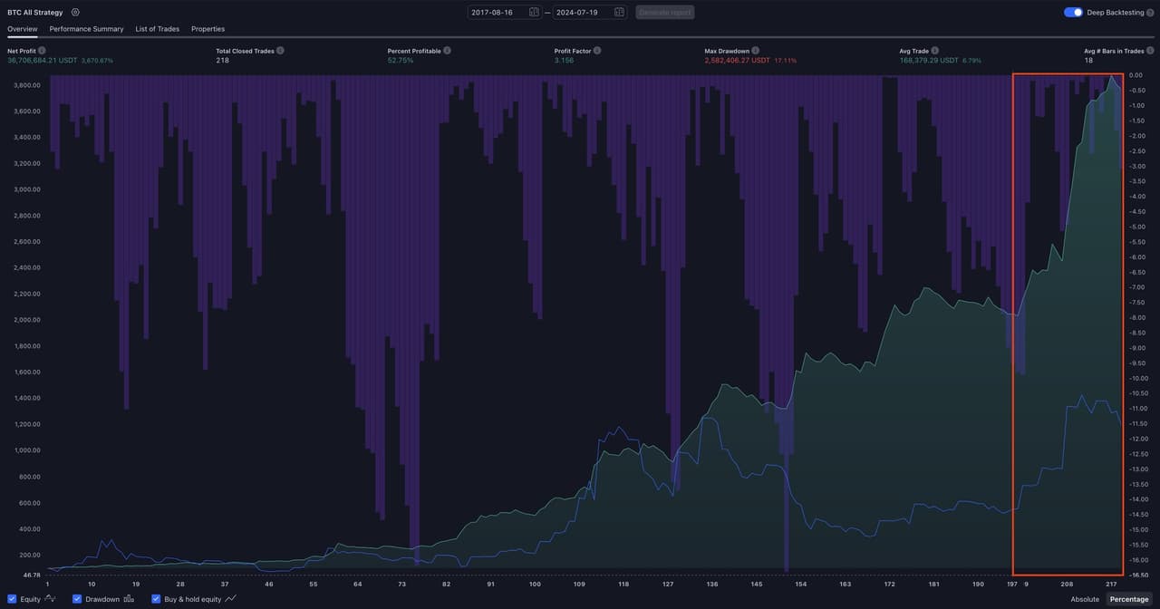Click the Drawdown bar-style icon in legend

coord(129,599)
